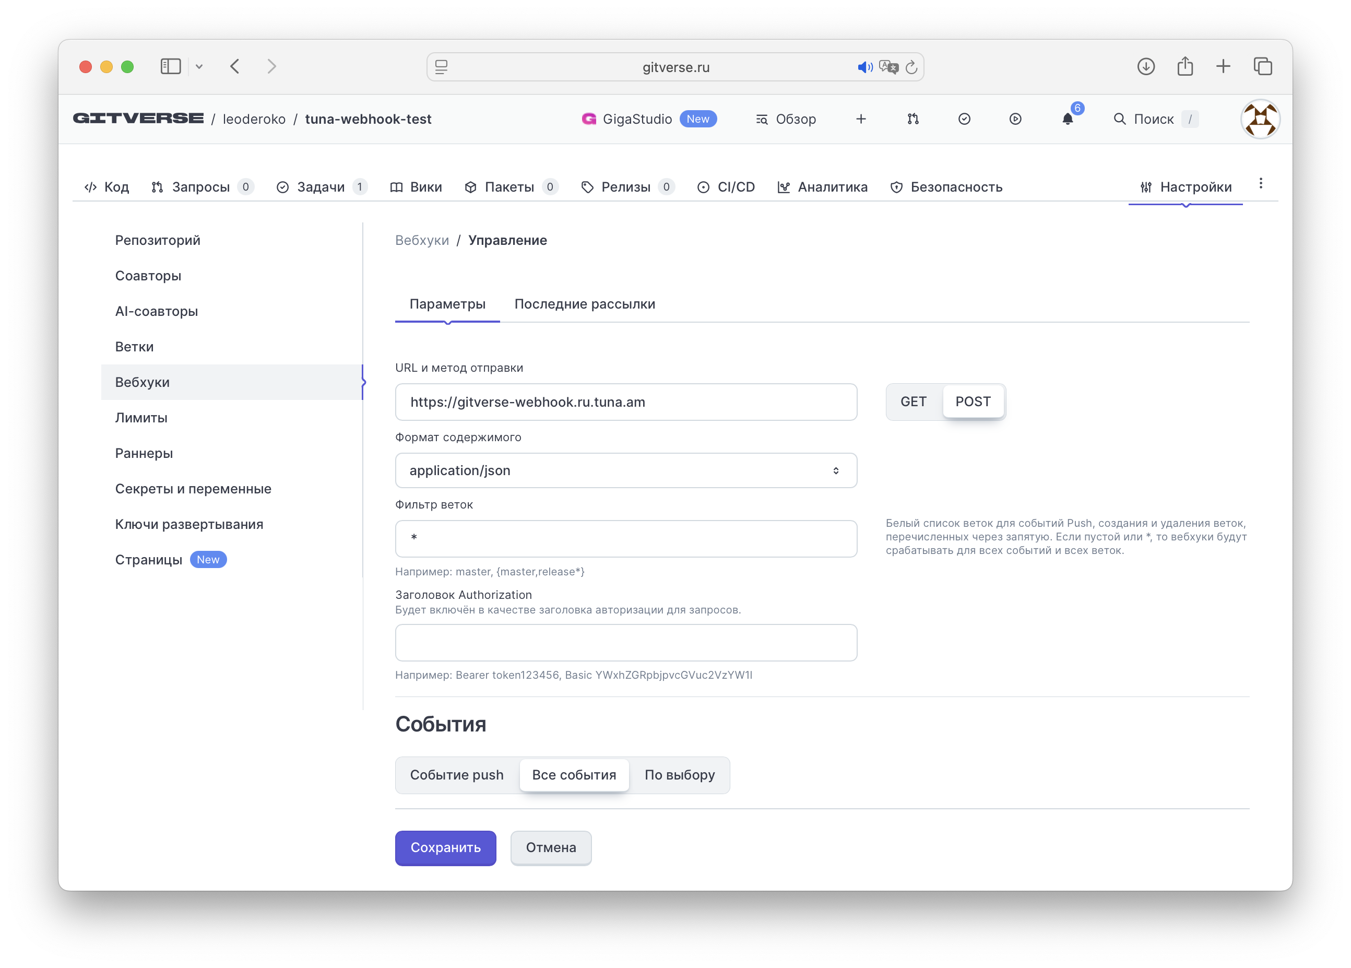1351x968 pixels.
Task: Choose По выбору events option
Action: (680, 775)
